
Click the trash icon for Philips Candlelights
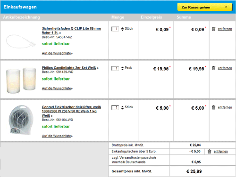tap(213, 68)
